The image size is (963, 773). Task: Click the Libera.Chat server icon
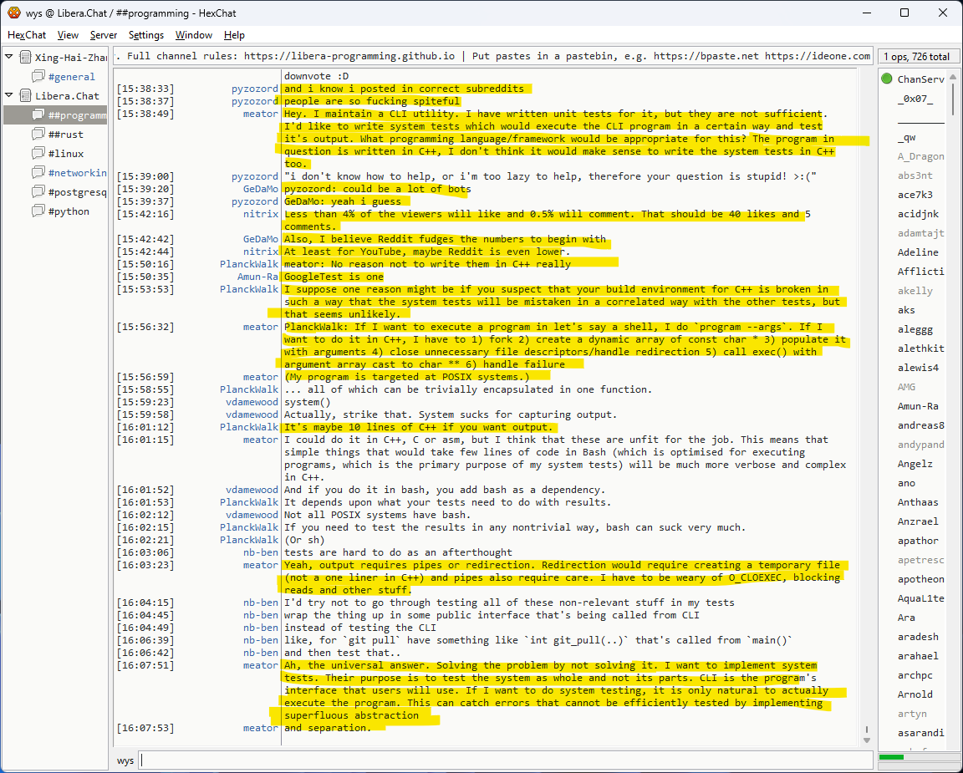coord(24,96)
